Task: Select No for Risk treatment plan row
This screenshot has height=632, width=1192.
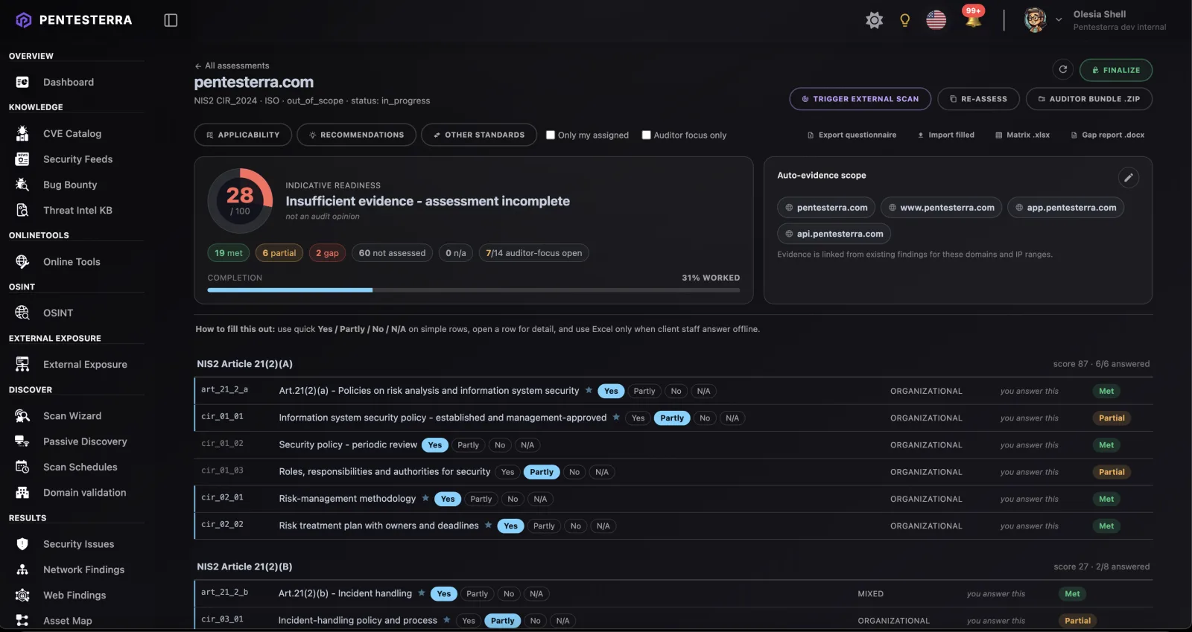Action: [x=576, y=526]
